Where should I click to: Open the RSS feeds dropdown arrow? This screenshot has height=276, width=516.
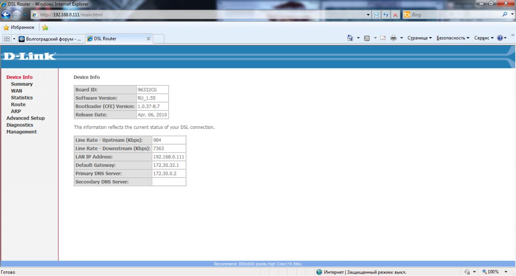[x=375, y=38]
